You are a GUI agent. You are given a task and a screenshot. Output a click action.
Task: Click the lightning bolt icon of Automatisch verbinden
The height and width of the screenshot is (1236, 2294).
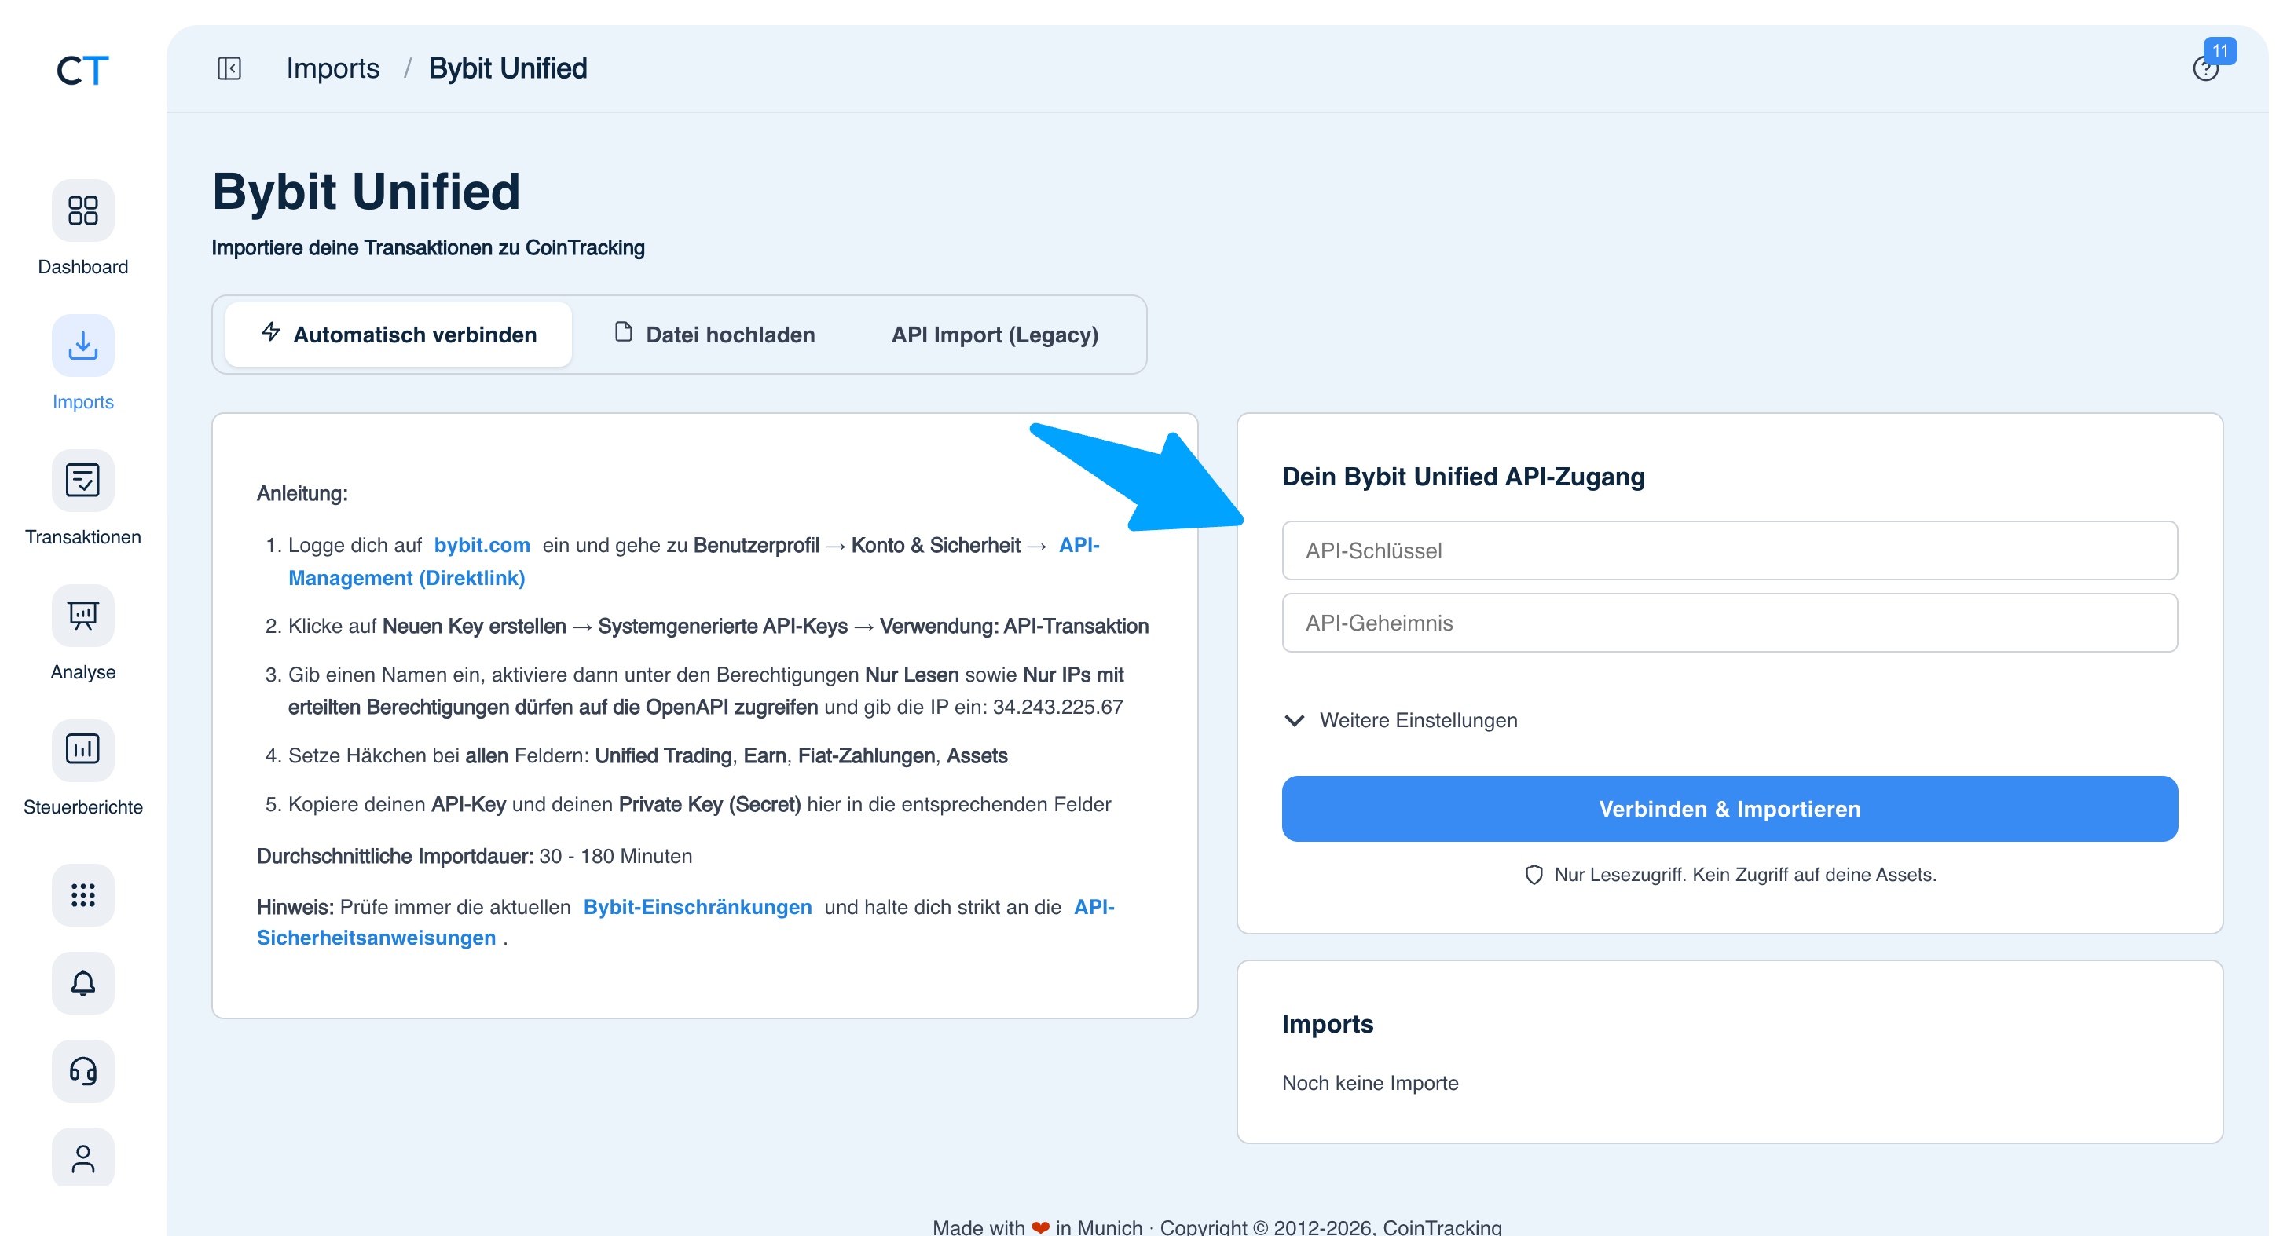pos(272,333)
